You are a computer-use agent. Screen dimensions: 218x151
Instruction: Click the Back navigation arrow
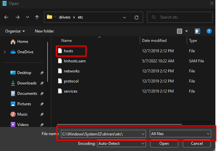tap(7, 17)
